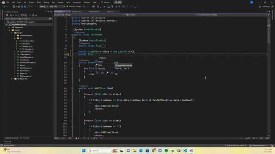Screen dimensions: 275x154
Task: Open the Project menu
Action: [x=31, y=2]
